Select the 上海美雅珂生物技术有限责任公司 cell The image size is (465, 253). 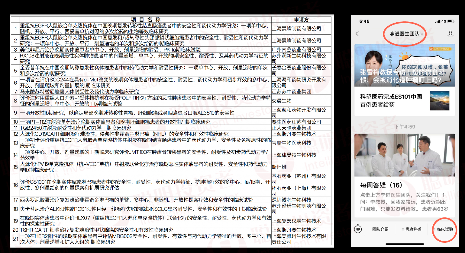click(301, 239)
